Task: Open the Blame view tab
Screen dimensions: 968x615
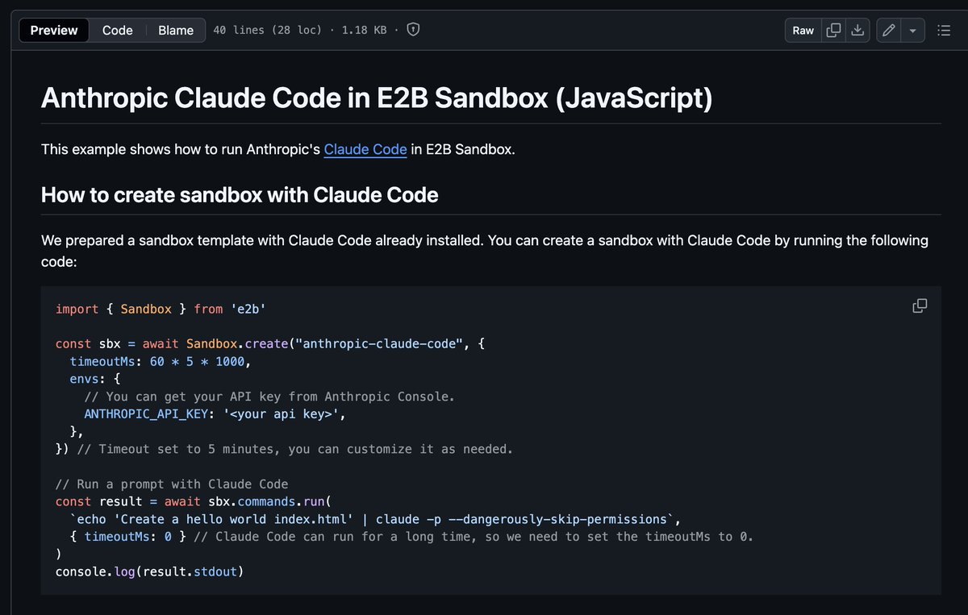Action: (176, 30)
